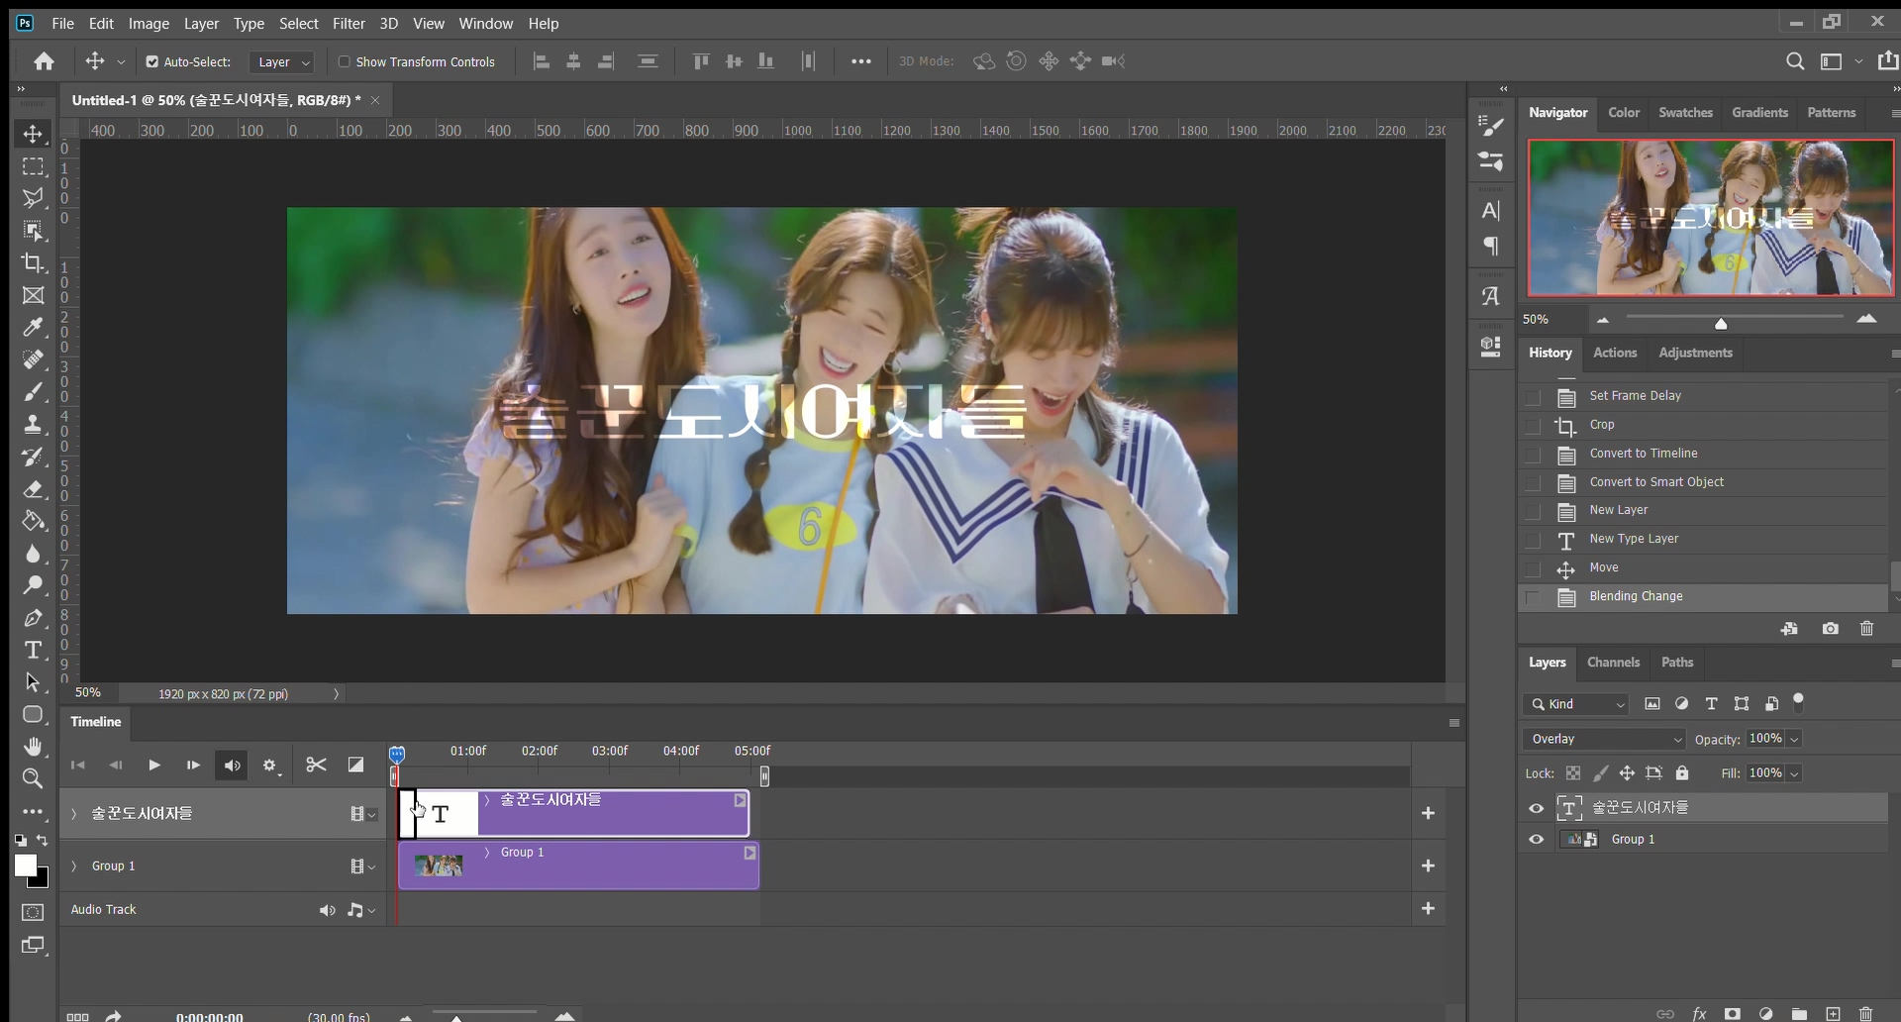Select the Pen tool

point(33,618)
